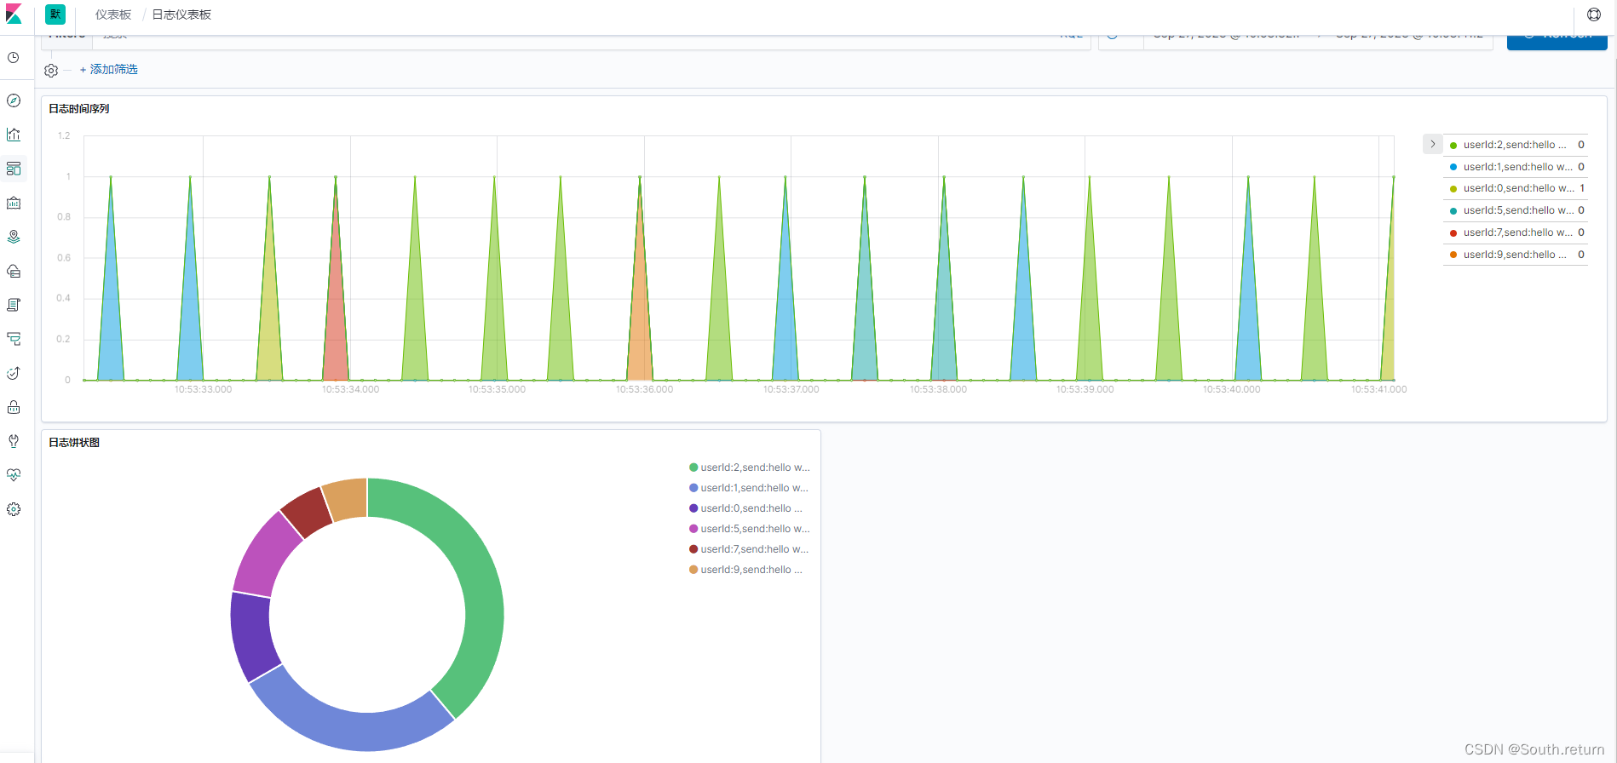Click userId:2 in pie chart legend
This screenshot has width=1617, height=763.
(x=750, y=468)
